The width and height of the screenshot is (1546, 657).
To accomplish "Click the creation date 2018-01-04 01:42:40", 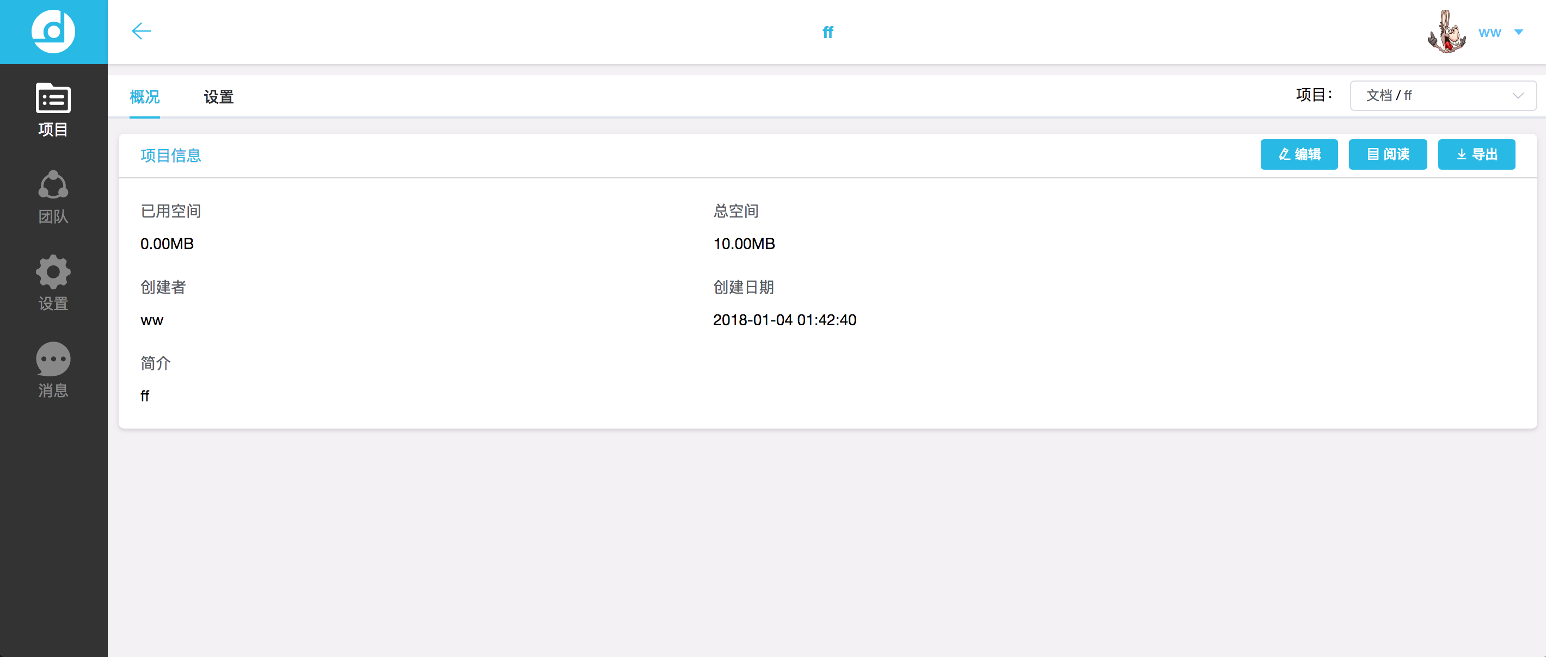I will pos(784,320).
